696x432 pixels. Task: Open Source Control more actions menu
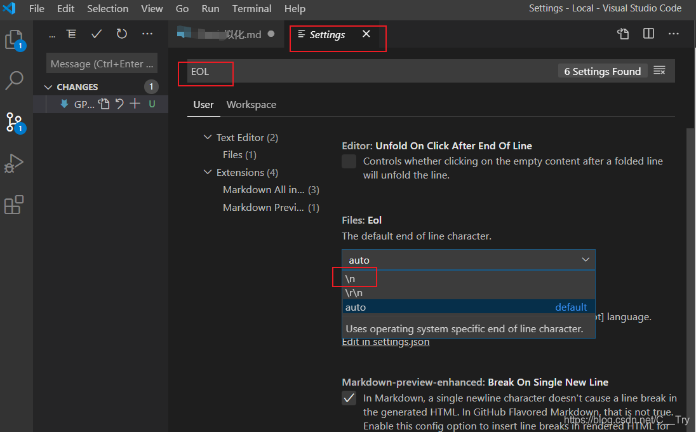pos(147,34)
